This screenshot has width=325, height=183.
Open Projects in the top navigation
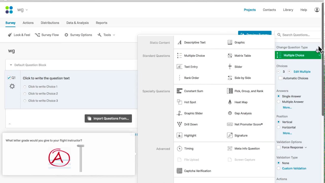[250, 10]
